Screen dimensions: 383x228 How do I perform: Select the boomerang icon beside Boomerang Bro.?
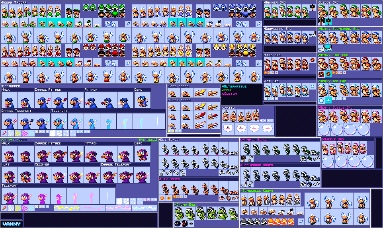pos(313,34)
